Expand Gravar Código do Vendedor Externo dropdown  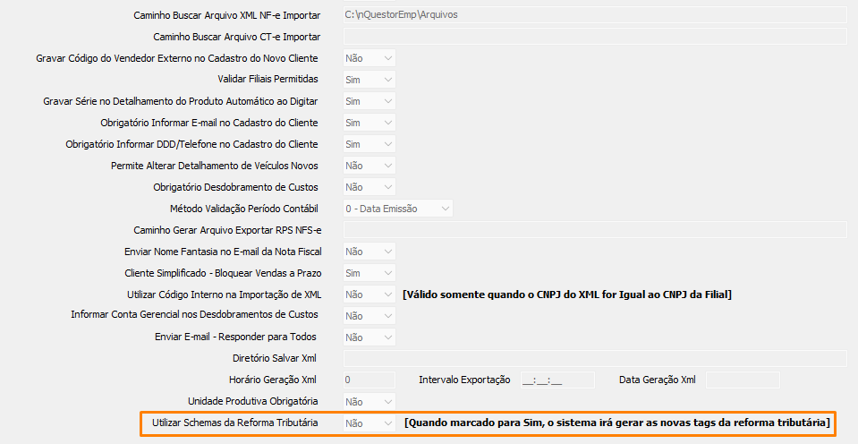point(370,58)
